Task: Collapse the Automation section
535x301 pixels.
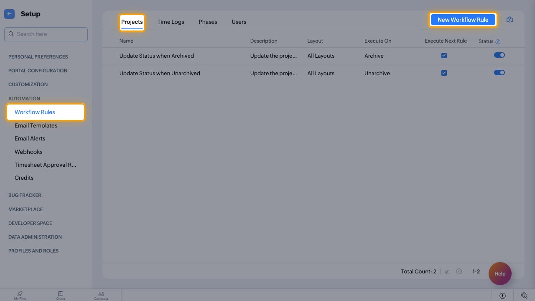Action: click(x=24, y=99)
